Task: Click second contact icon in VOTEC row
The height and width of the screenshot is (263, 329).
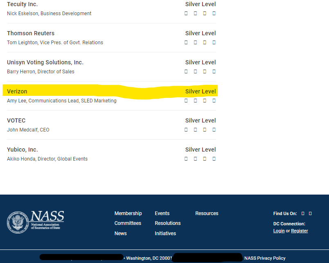Action: 195,130
